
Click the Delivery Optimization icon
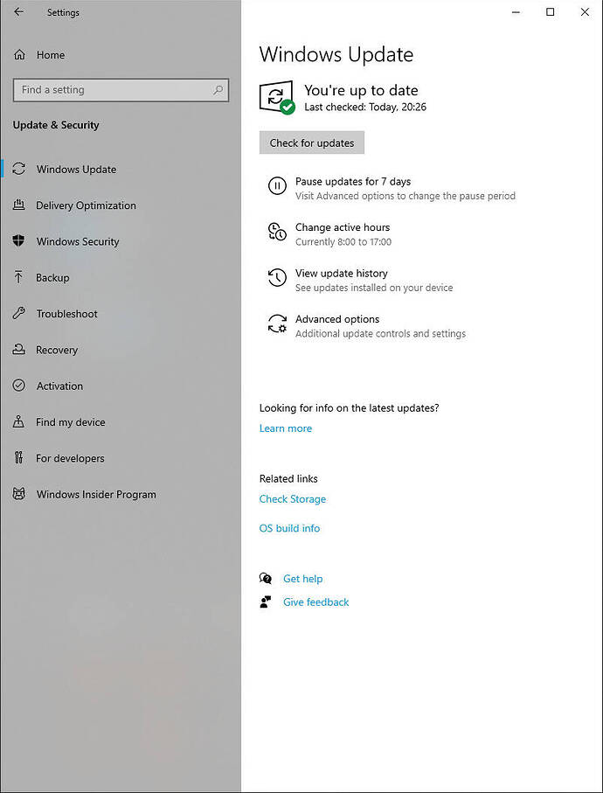pyautogui.click(x=18, y=205)
